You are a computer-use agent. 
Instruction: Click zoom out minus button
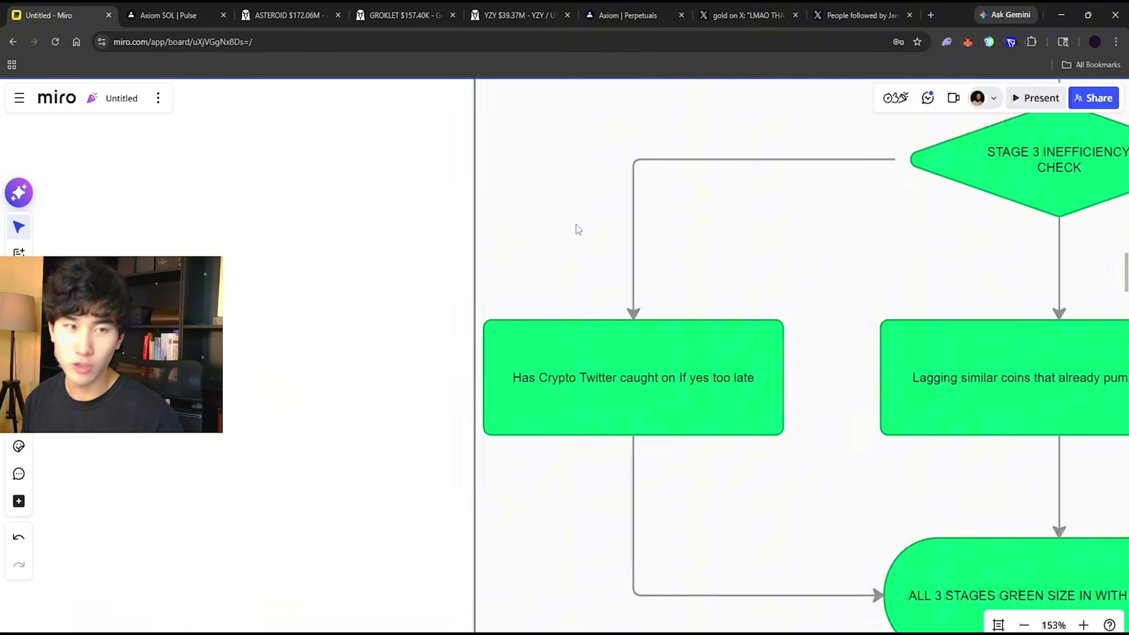(x=1024, y=625)
